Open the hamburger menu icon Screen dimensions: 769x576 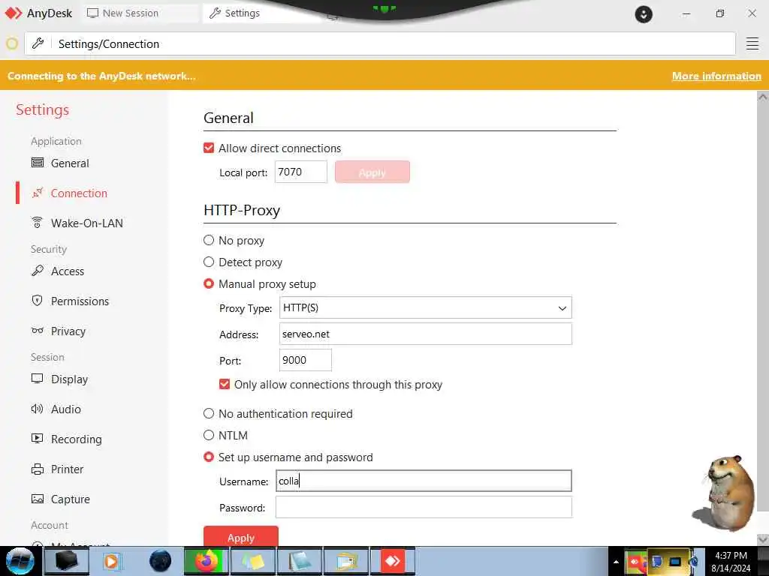coord(752,43)
